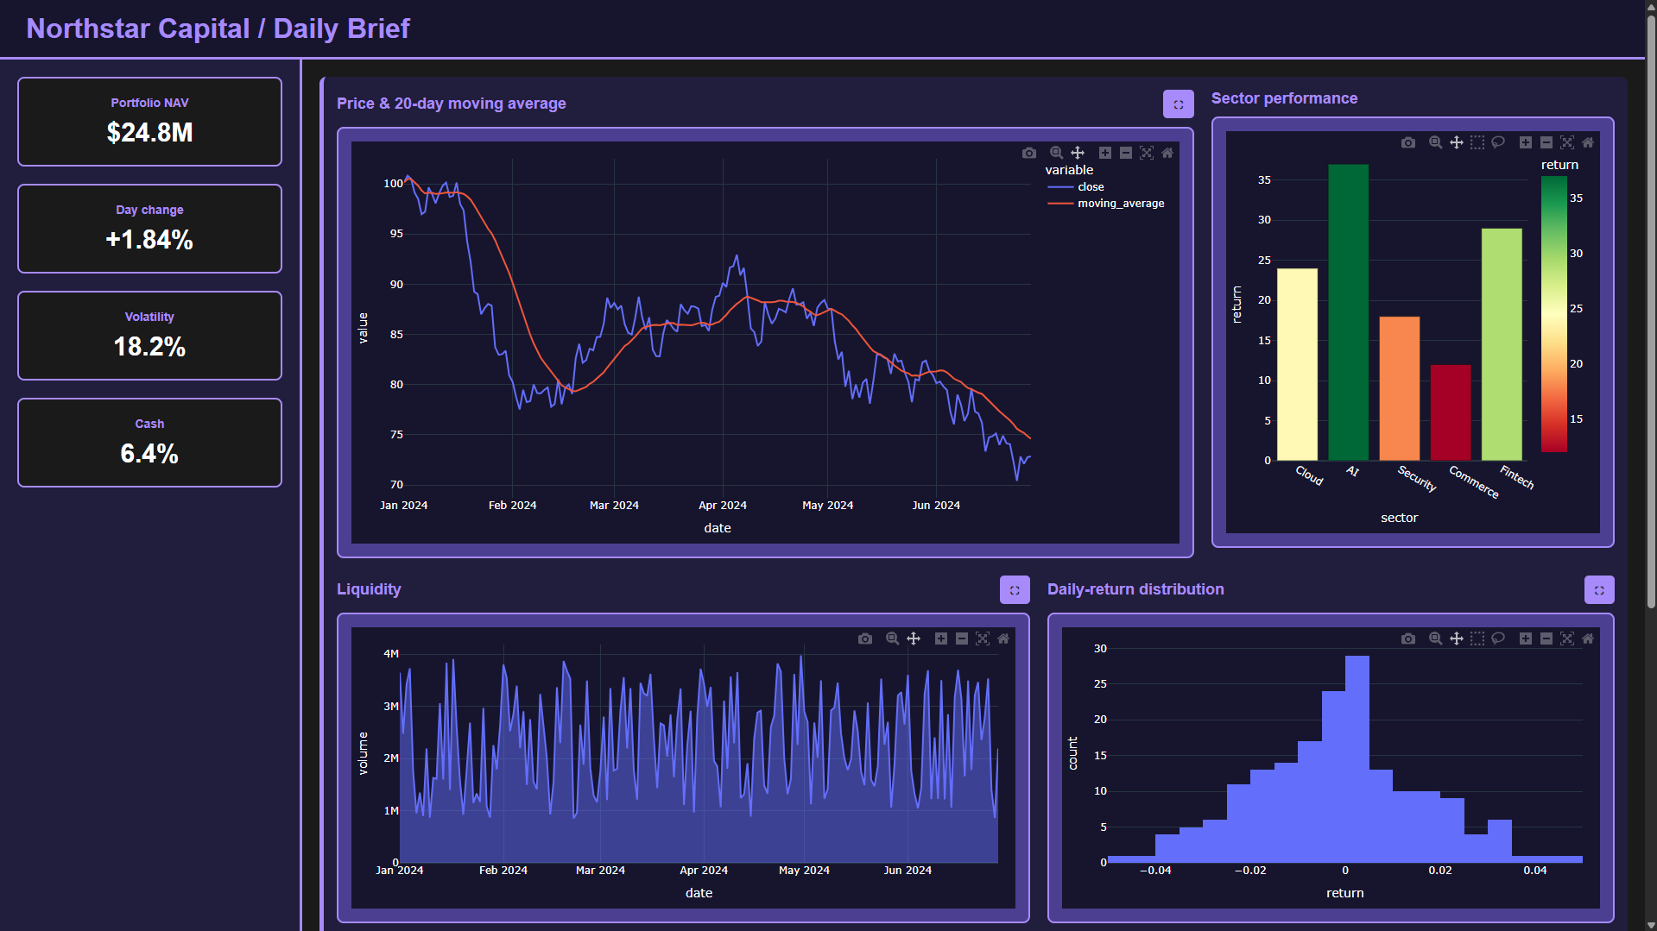Image resolution: width=1657 pixels, height=931 pixels.
Task: Download the price chart as PNG
Action: click(x=1029, y=153)
